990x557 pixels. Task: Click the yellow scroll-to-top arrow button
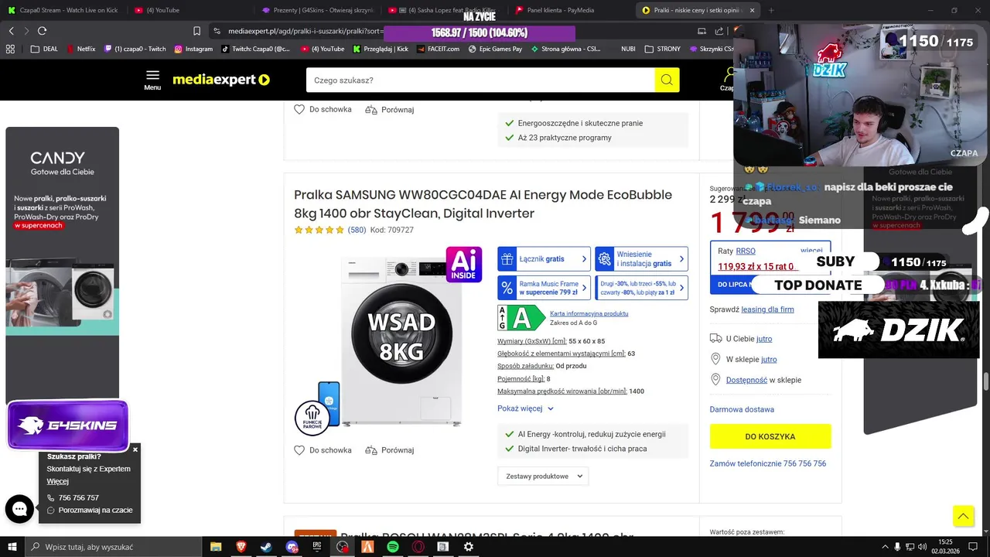[963, 516]
